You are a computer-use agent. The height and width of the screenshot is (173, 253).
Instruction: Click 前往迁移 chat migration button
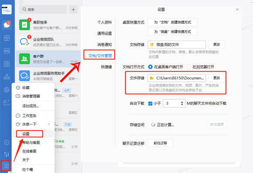[160, 143]
